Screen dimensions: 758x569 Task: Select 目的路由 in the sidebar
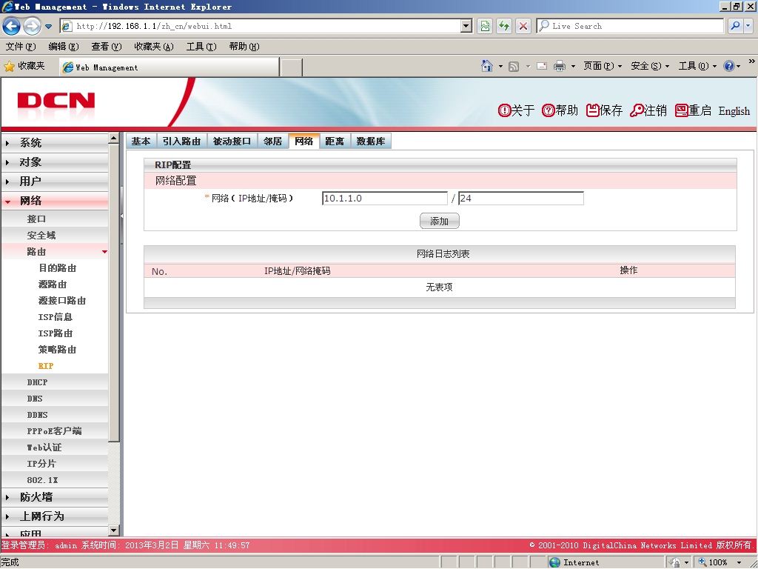coord(58,268)
